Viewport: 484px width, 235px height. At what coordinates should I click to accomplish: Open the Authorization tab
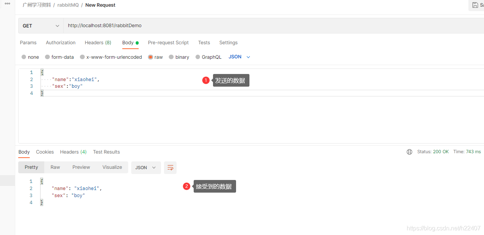coord(61,43)
